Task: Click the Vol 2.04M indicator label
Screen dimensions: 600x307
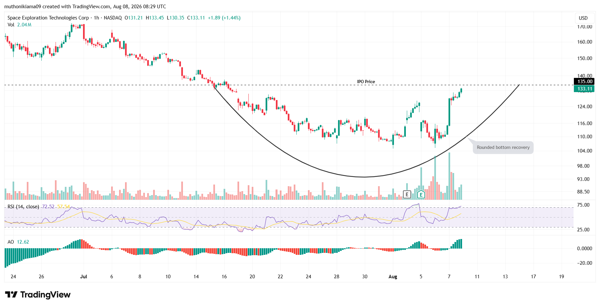Action: click(20, 25)
